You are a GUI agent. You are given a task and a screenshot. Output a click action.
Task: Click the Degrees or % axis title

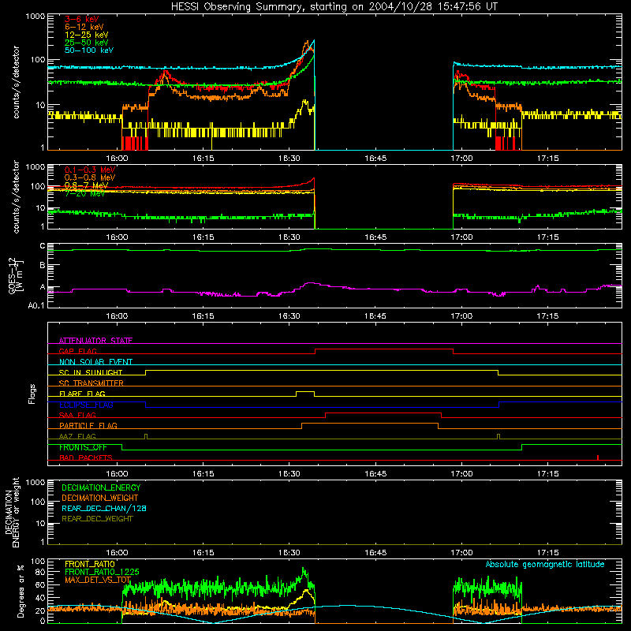pyautogui.click(x=21, y=591)
